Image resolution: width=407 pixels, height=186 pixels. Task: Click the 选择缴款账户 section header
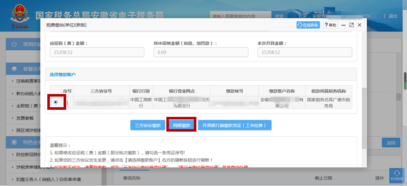tap(63, 75)
